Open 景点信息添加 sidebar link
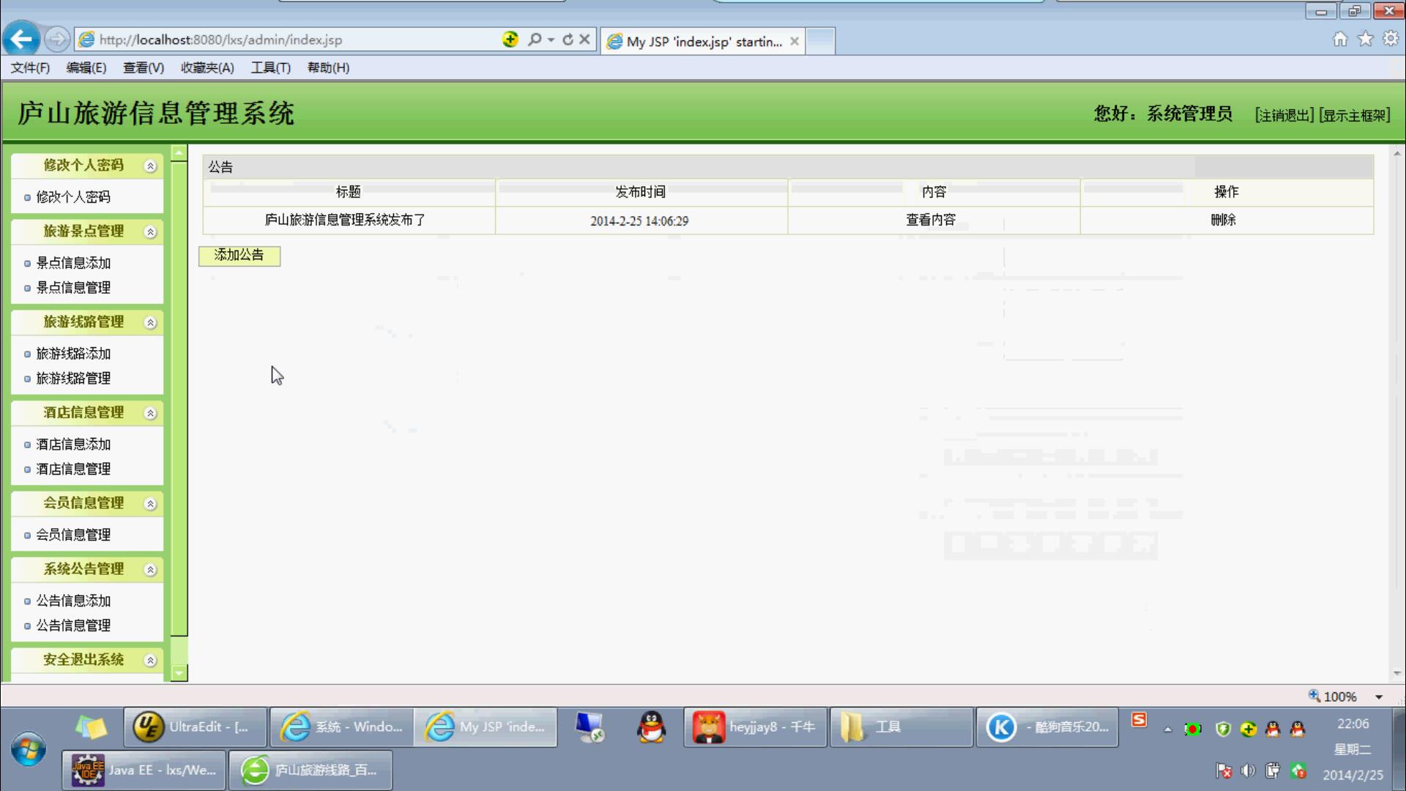Viewport: 1406px width, 791px height. coord(73,263)
